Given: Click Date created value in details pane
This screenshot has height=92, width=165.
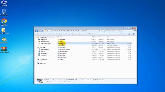Looking at the screenshot, I should [98, 80].
